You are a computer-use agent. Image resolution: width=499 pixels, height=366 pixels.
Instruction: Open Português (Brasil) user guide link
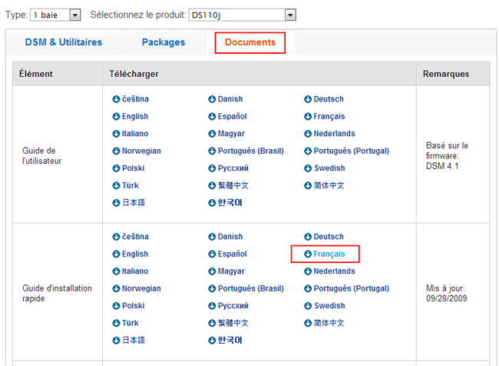tap(249, 151)
